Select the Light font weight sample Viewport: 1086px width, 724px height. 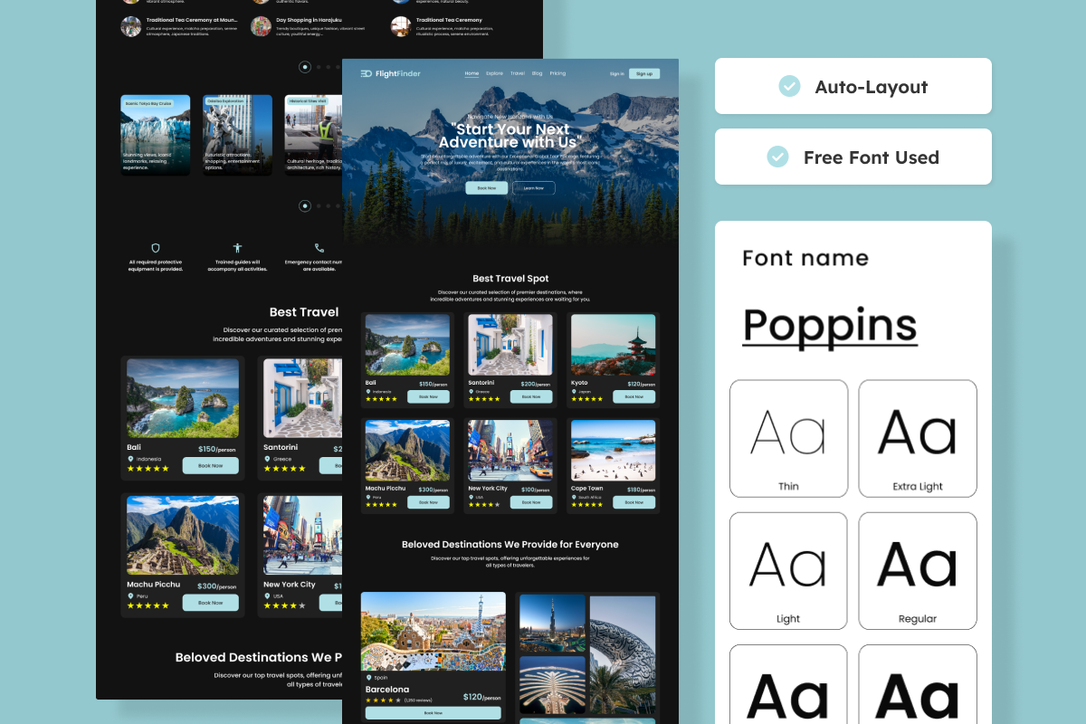tap(788, 571)
